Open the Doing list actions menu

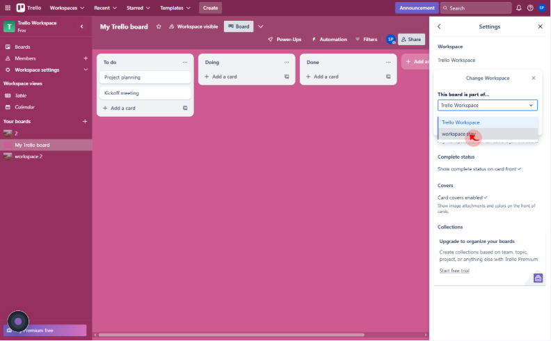point(287,62)
